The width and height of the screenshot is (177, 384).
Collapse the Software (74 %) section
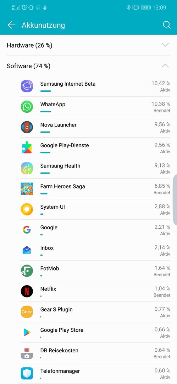(x=89, y=66)
